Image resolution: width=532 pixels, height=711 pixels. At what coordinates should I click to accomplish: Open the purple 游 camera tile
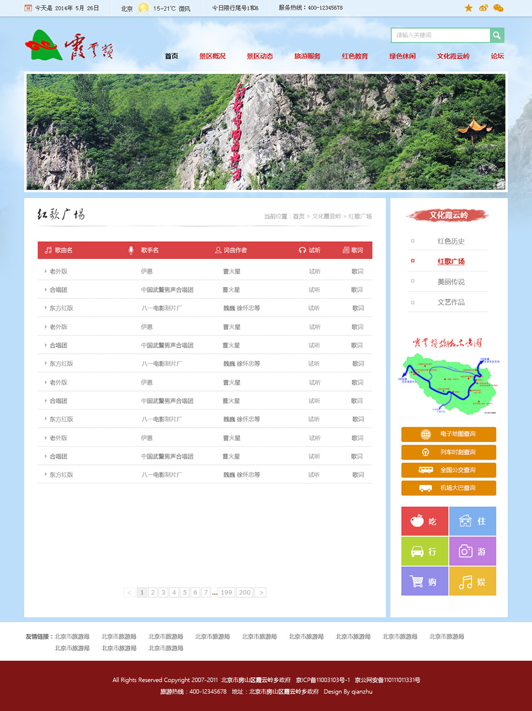(472, 551)
